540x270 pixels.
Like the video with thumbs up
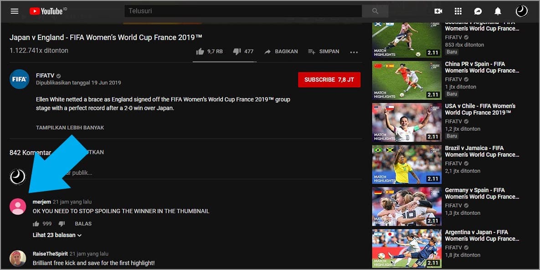point(200,52)
